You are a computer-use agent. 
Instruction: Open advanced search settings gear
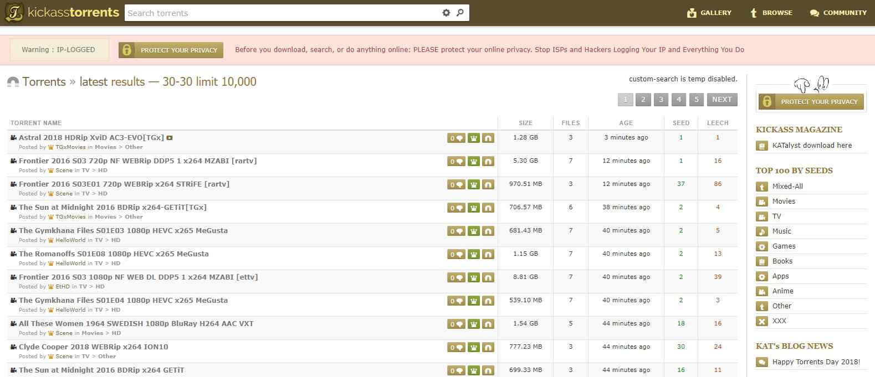click(446, 13)
